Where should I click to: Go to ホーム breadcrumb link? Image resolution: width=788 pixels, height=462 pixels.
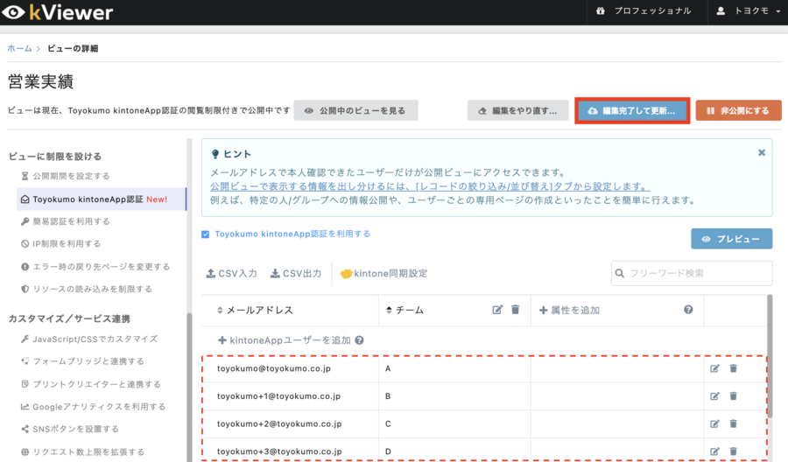[19, 48]
